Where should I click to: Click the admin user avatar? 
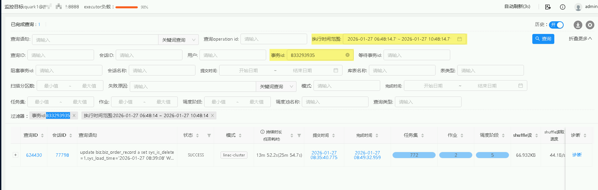(x=578, y=7)
